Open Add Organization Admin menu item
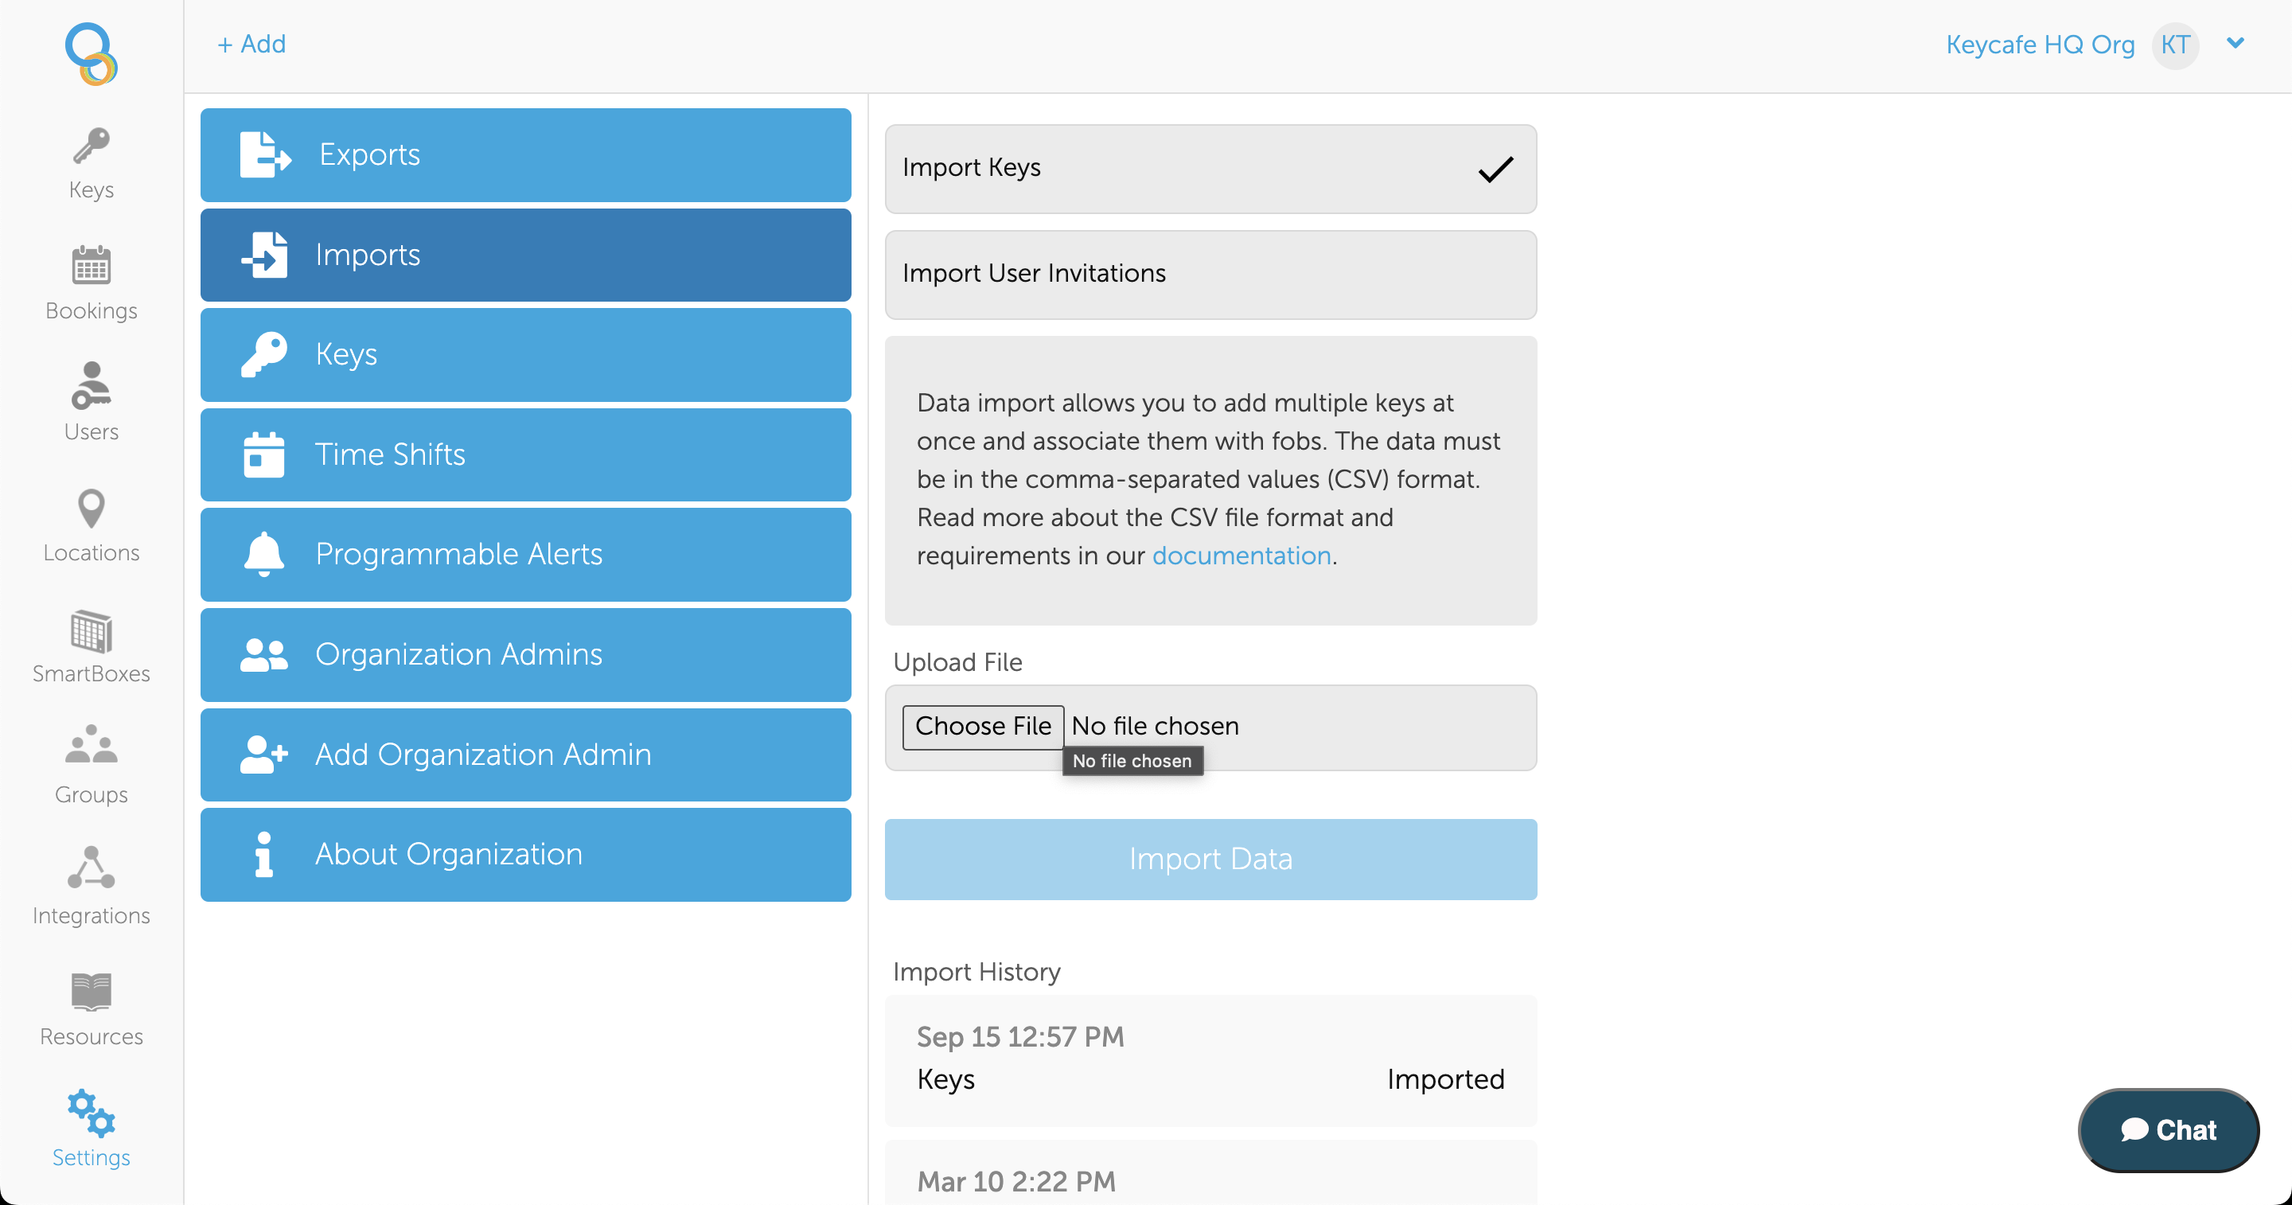This screenshot has height=1205, width=2292. coord(526,755)
